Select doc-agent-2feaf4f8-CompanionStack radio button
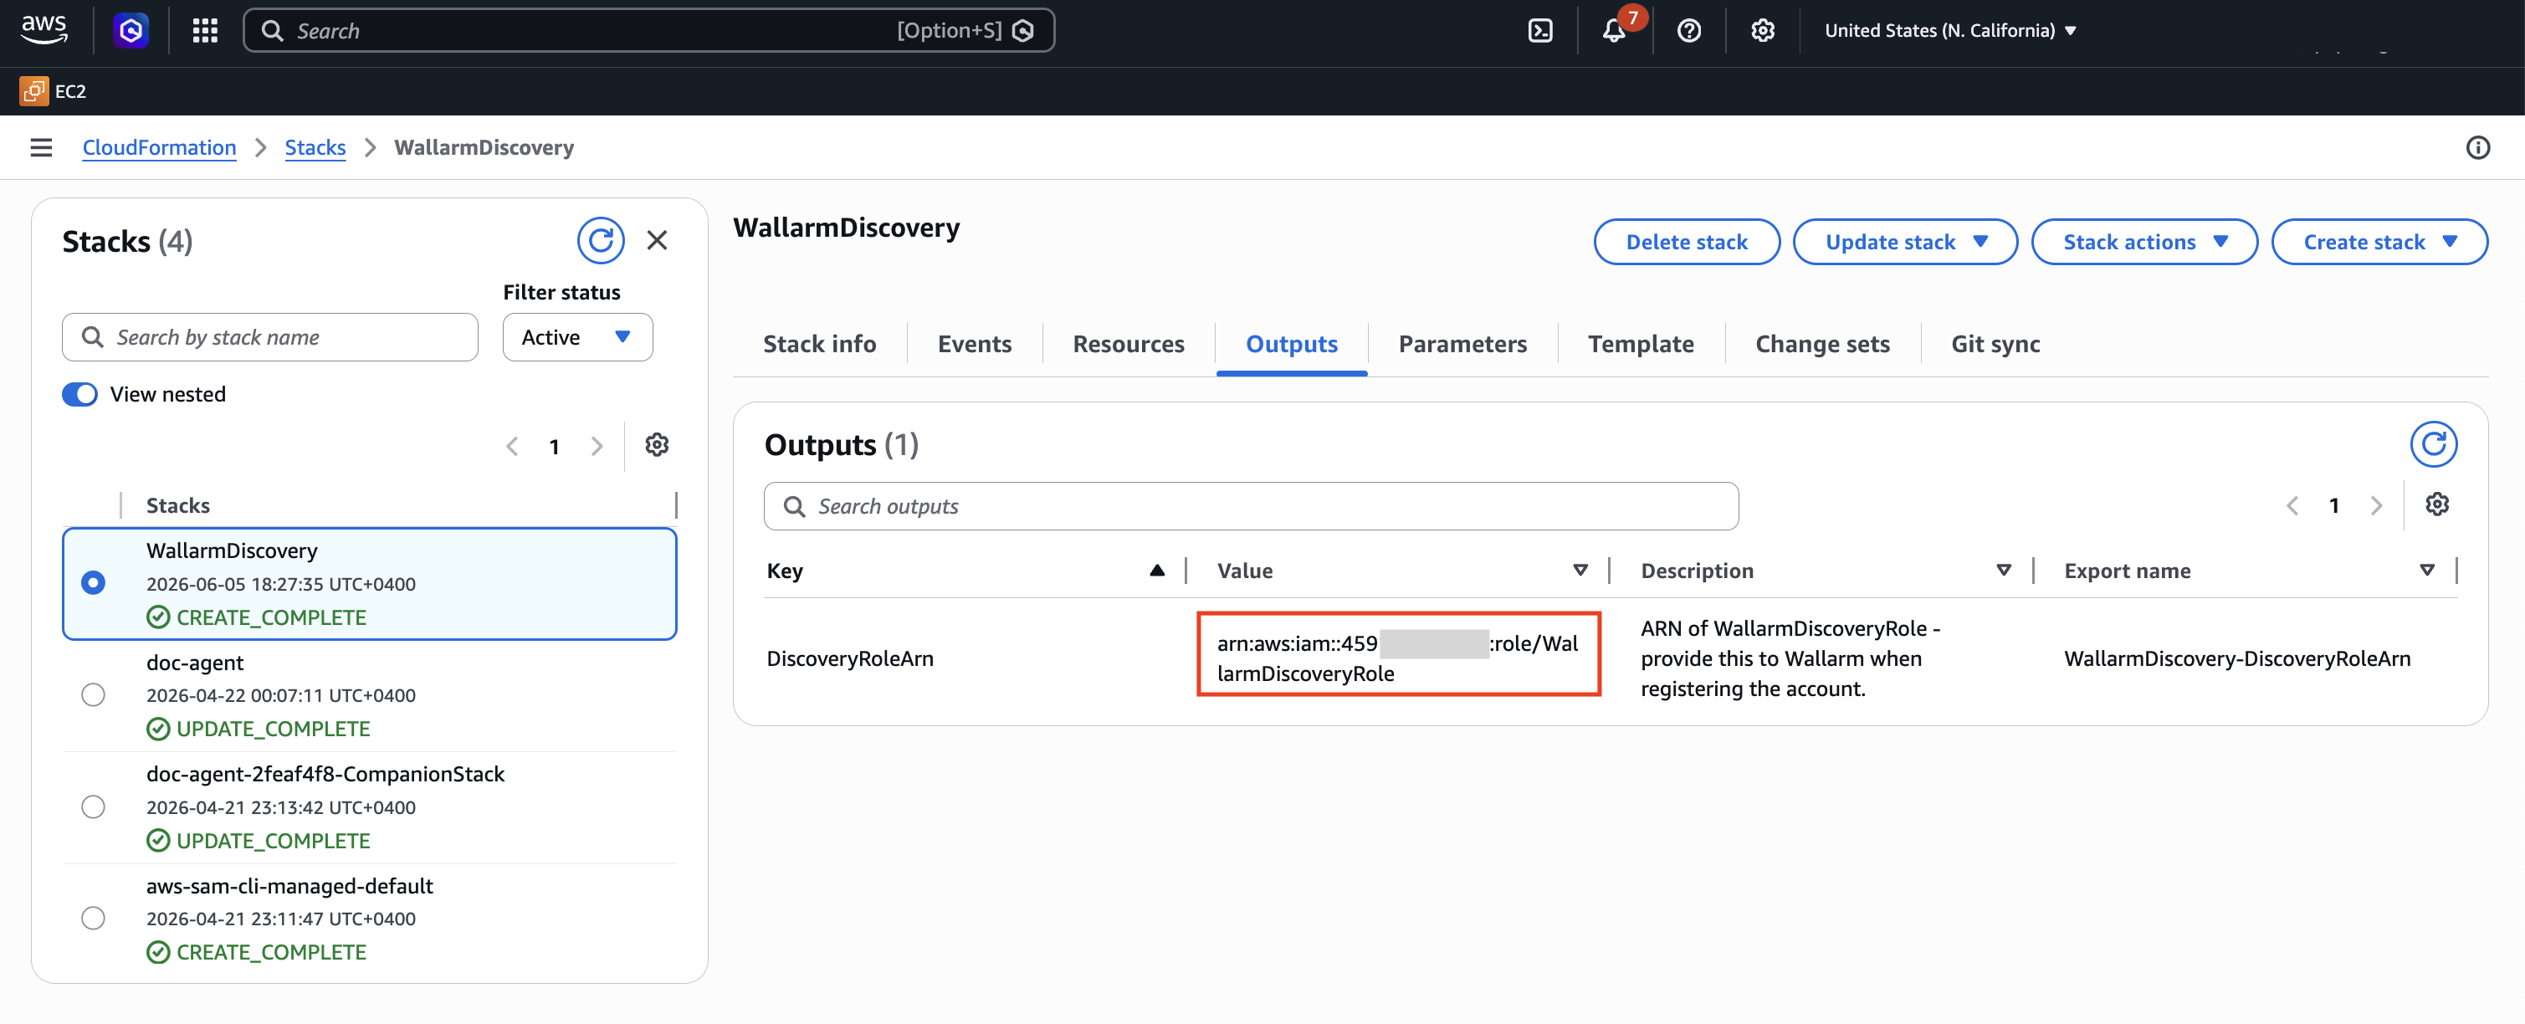The height and width of the screenshot is (1024, 2525). 93,806
